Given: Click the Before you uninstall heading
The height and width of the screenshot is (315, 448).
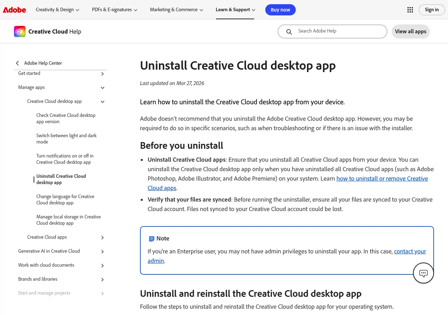Looking at the screenshot, I should 182,146.
